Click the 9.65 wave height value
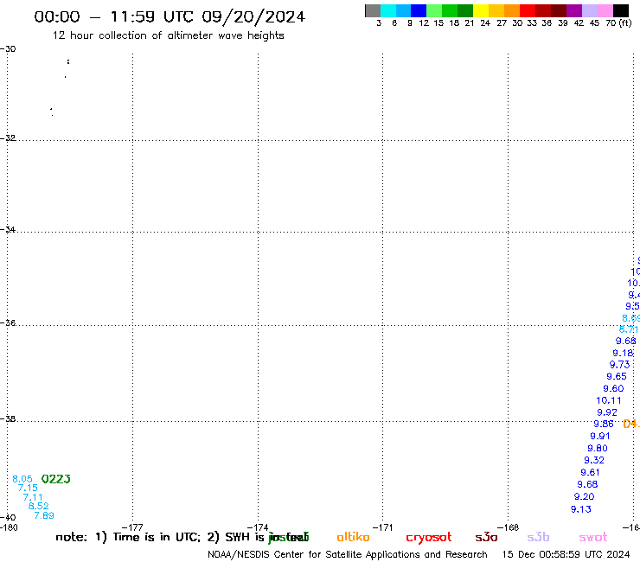Screen dimensions: 640x562 (x=617, y=377)
